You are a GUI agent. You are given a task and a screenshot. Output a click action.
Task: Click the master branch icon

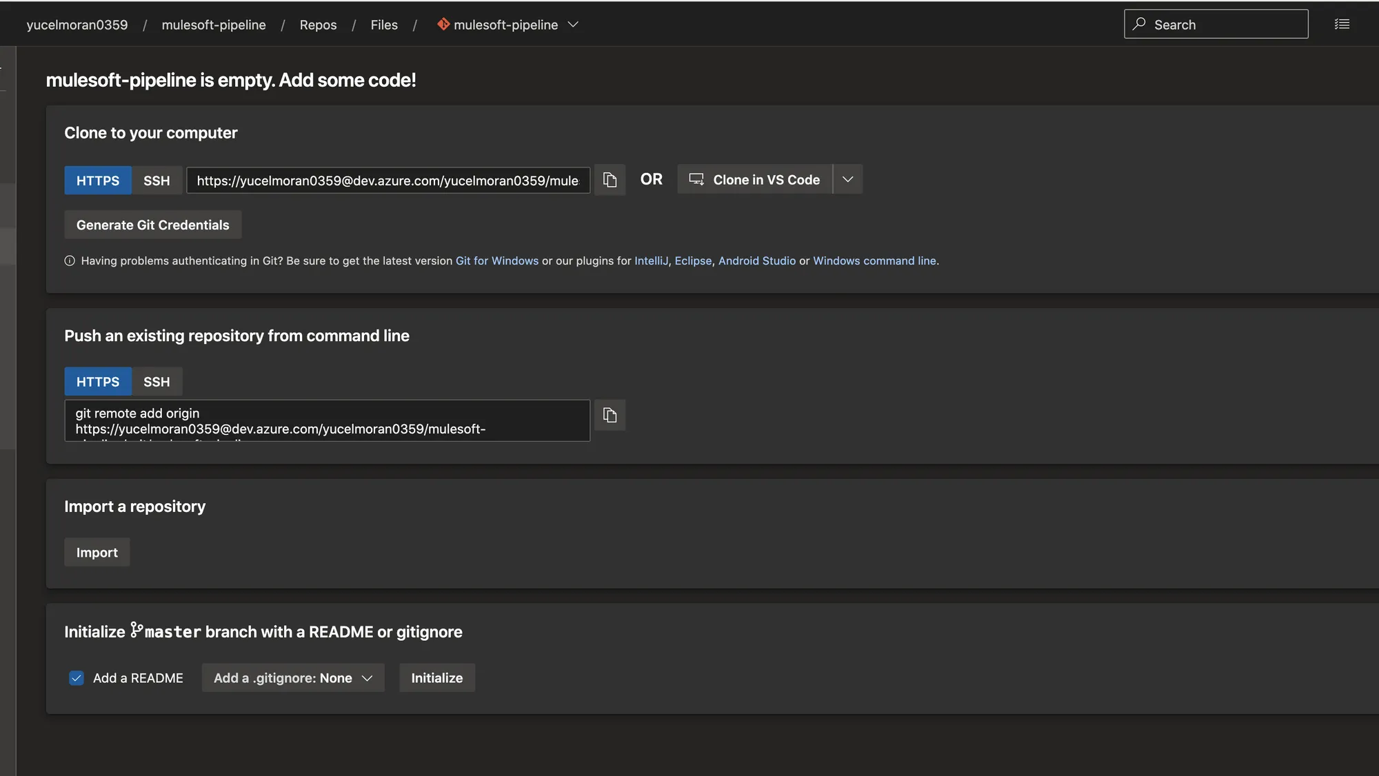[x=137, y=630]
